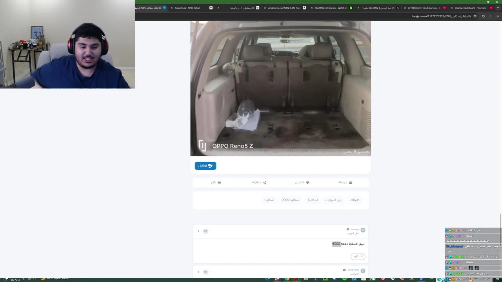Reload the page

483,16
